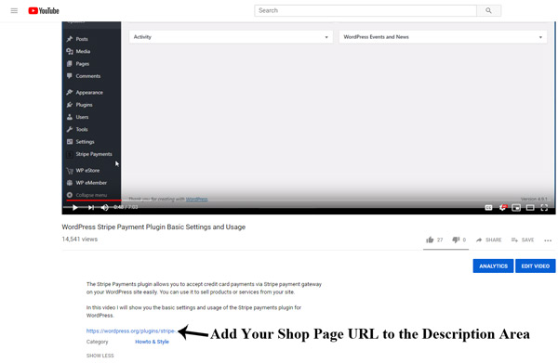Open the more actions ellipsis menu
The height and width of the screenshot is (363, 558).
548,240
